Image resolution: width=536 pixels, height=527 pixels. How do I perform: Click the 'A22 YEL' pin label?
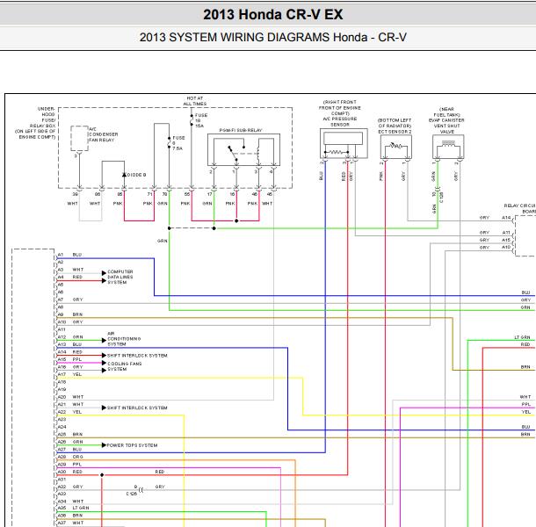click(x=69, y=412)
